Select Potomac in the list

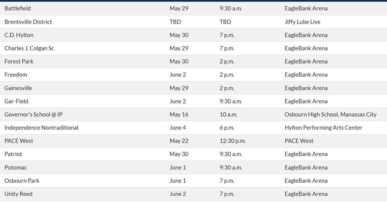[x=16, y=168]
